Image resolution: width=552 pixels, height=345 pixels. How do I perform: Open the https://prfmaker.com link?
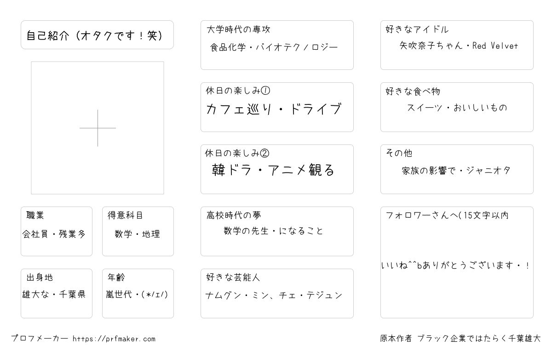pos(114,339)
